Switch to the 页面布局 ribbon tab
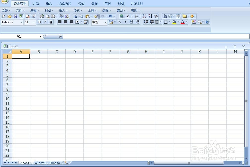Image resolution: width=250 pixels, height=167 pixels. click(x=65, y=3)
